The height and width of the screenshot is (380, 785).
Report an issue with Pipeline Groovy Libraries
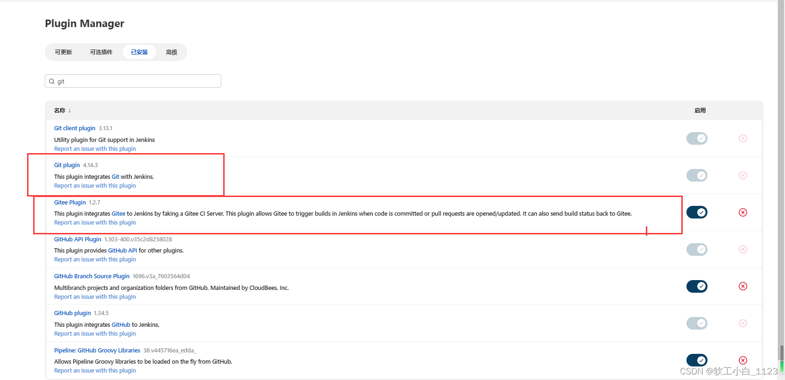pyautogui.click(x=95, y=371)
